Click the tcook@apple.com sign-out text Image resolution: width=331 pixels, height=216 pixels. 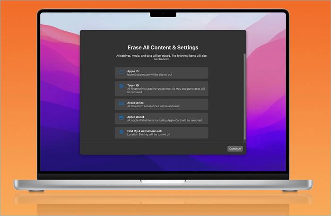148,75
